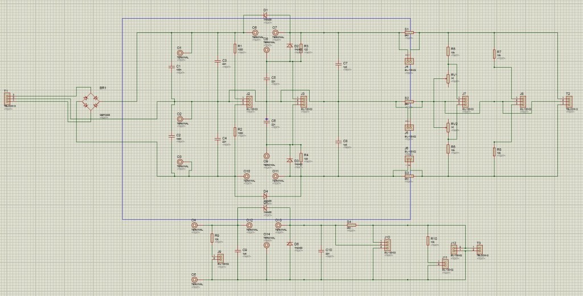Click the J2 three-pin connector

[x=247, y=102]
